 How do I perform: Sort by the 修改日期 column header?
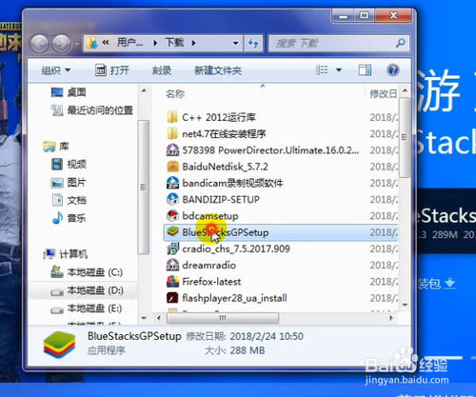click(x=383, y=94)
